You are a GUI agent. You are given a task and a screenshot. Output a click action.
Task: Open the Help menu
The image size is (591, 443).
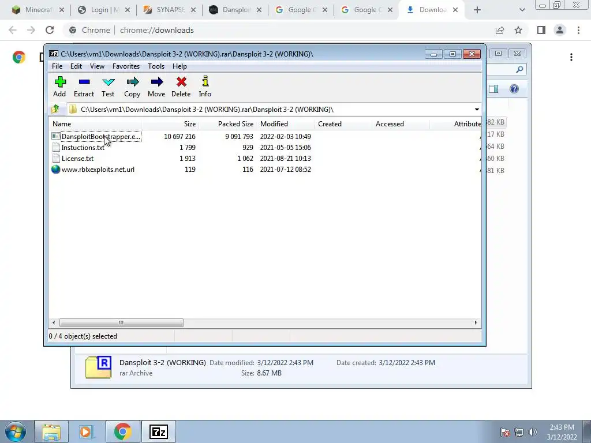(180, 66)
